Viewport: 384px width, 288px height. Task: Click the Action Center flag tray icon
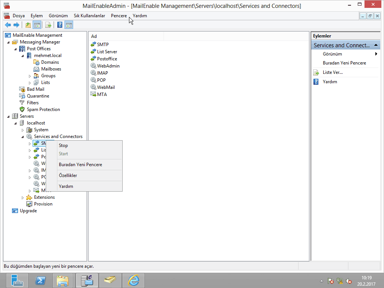coord(331,281)
